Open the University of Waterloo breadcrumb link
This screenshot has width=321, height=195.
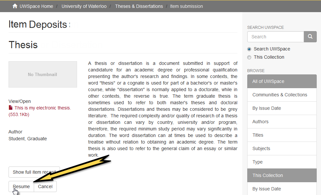pos(84,6)
